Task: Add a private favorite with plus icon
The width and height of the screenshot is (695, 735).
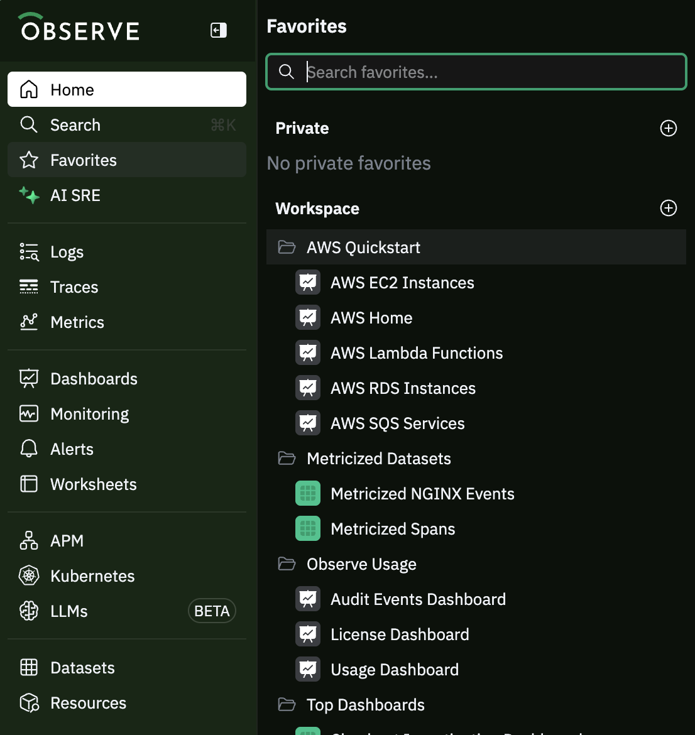Action: tap(668, 128)
